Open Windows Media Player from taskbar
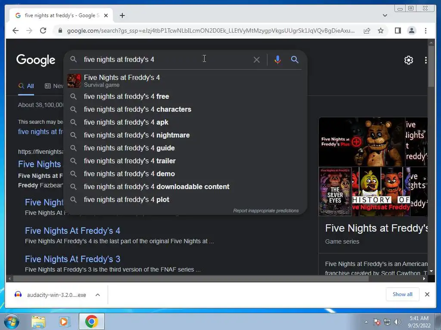Screen dimensions: 441x330 tap(64, 322)
